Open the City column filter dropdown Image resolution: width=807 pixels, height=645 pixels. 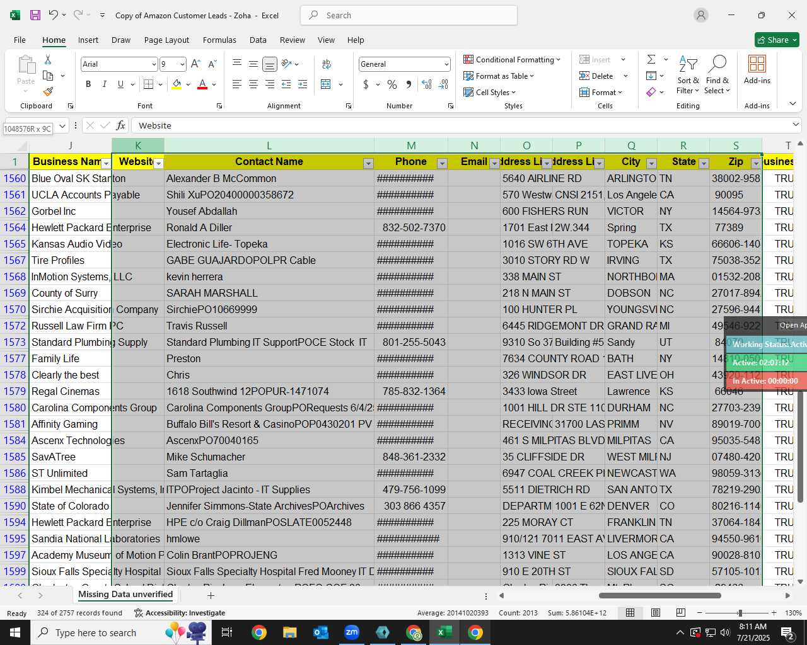pos(651,164)
